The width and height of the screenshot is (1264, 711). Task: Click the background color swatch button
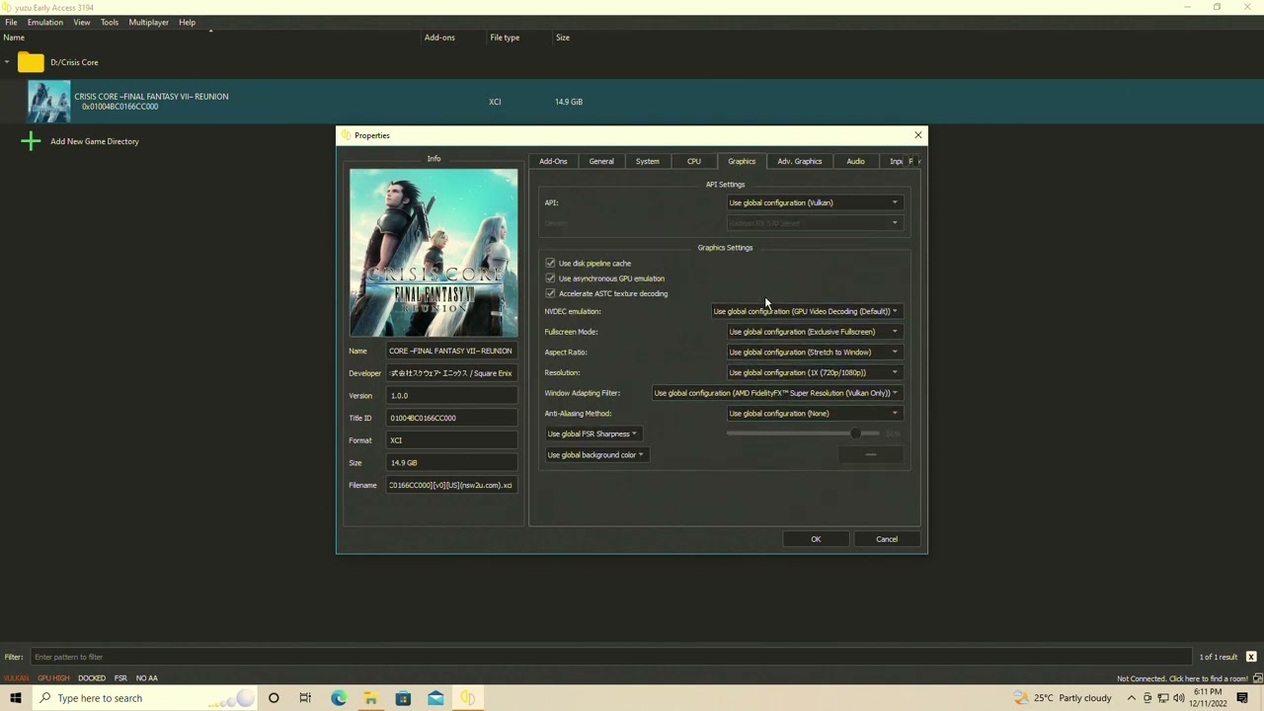(x=870, y=455)
